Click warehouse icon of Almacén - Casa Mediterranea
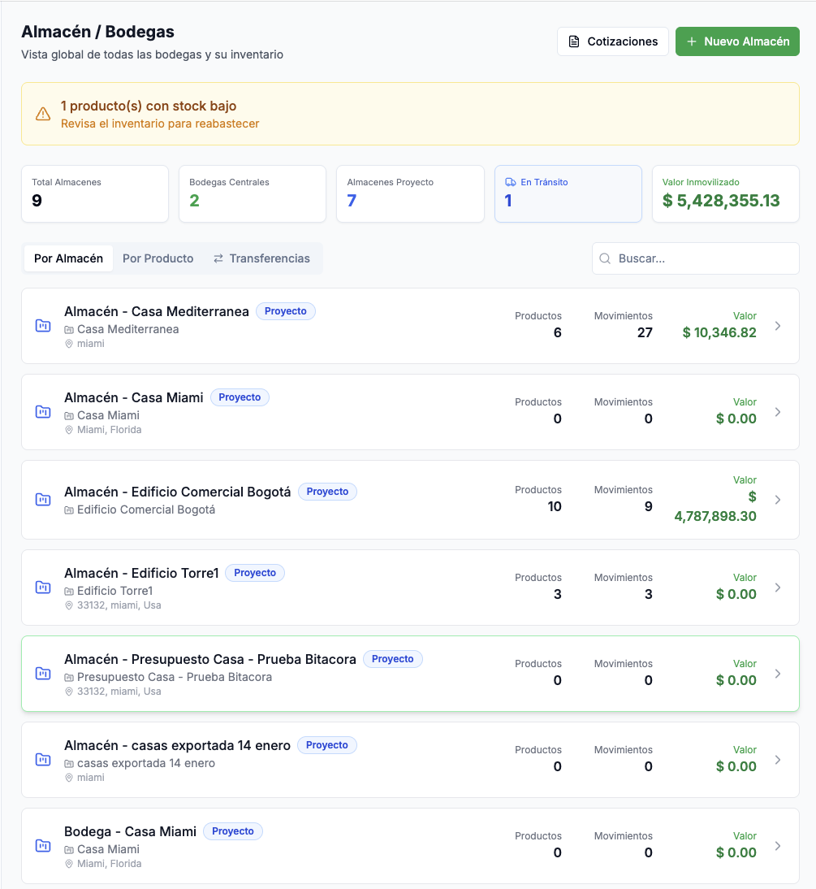This screenshot has height=889, width=816. coord(43,326)
